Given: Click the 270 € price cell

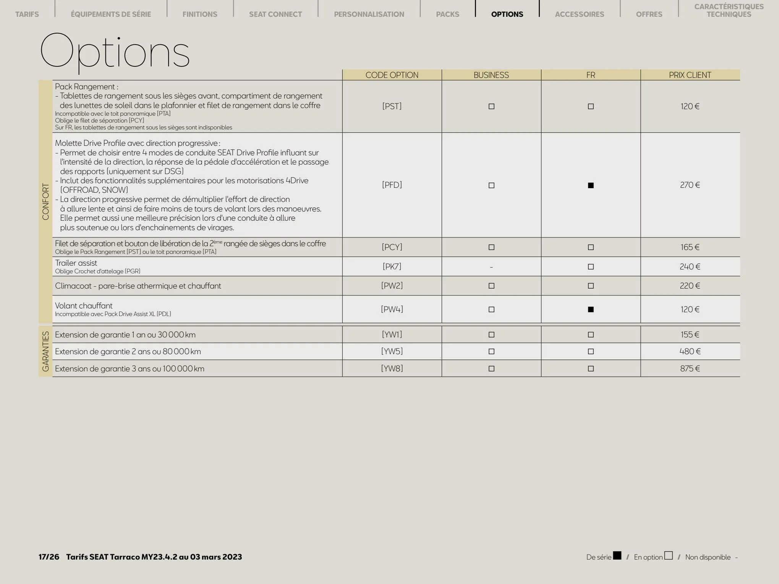Looking at the screenshot, I should [690, 185].
